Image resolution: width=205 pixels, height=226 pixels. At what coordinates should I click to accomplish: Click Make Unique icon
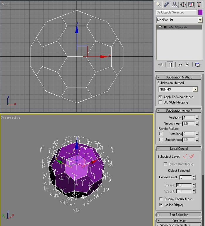(180, 65)
